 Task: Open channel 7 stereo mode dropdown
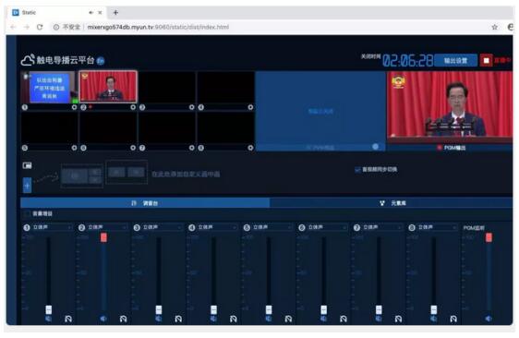click(x=381, y=227)
